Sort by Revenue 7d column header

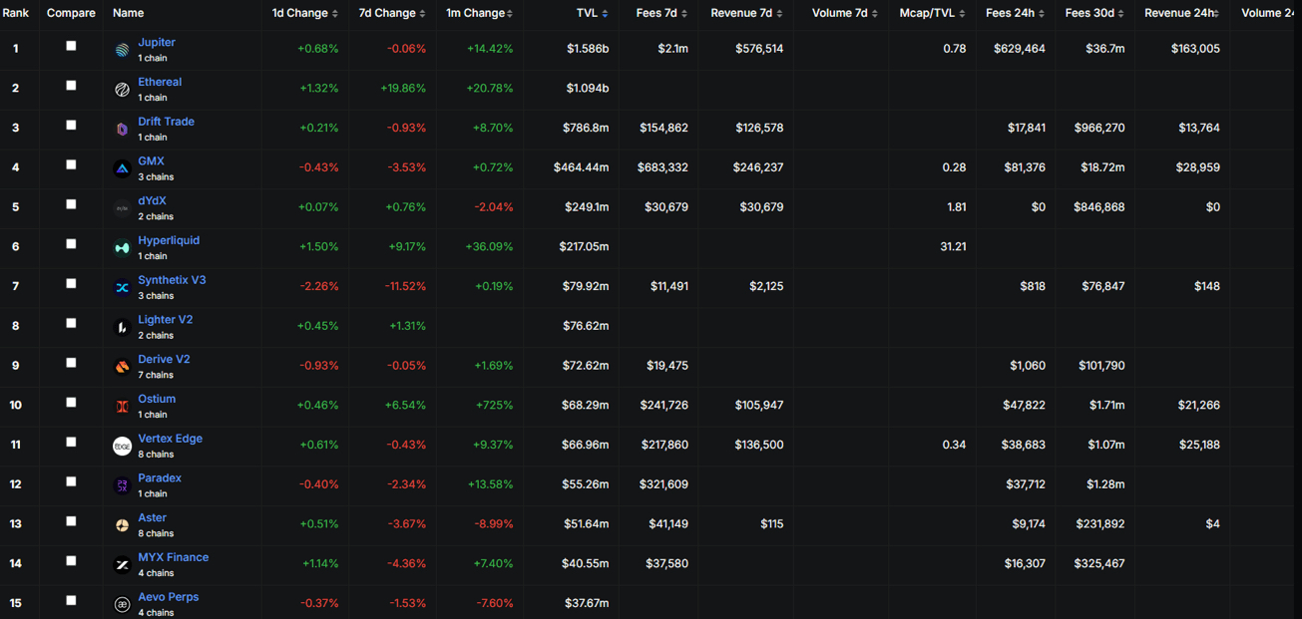tap(746, 13)
